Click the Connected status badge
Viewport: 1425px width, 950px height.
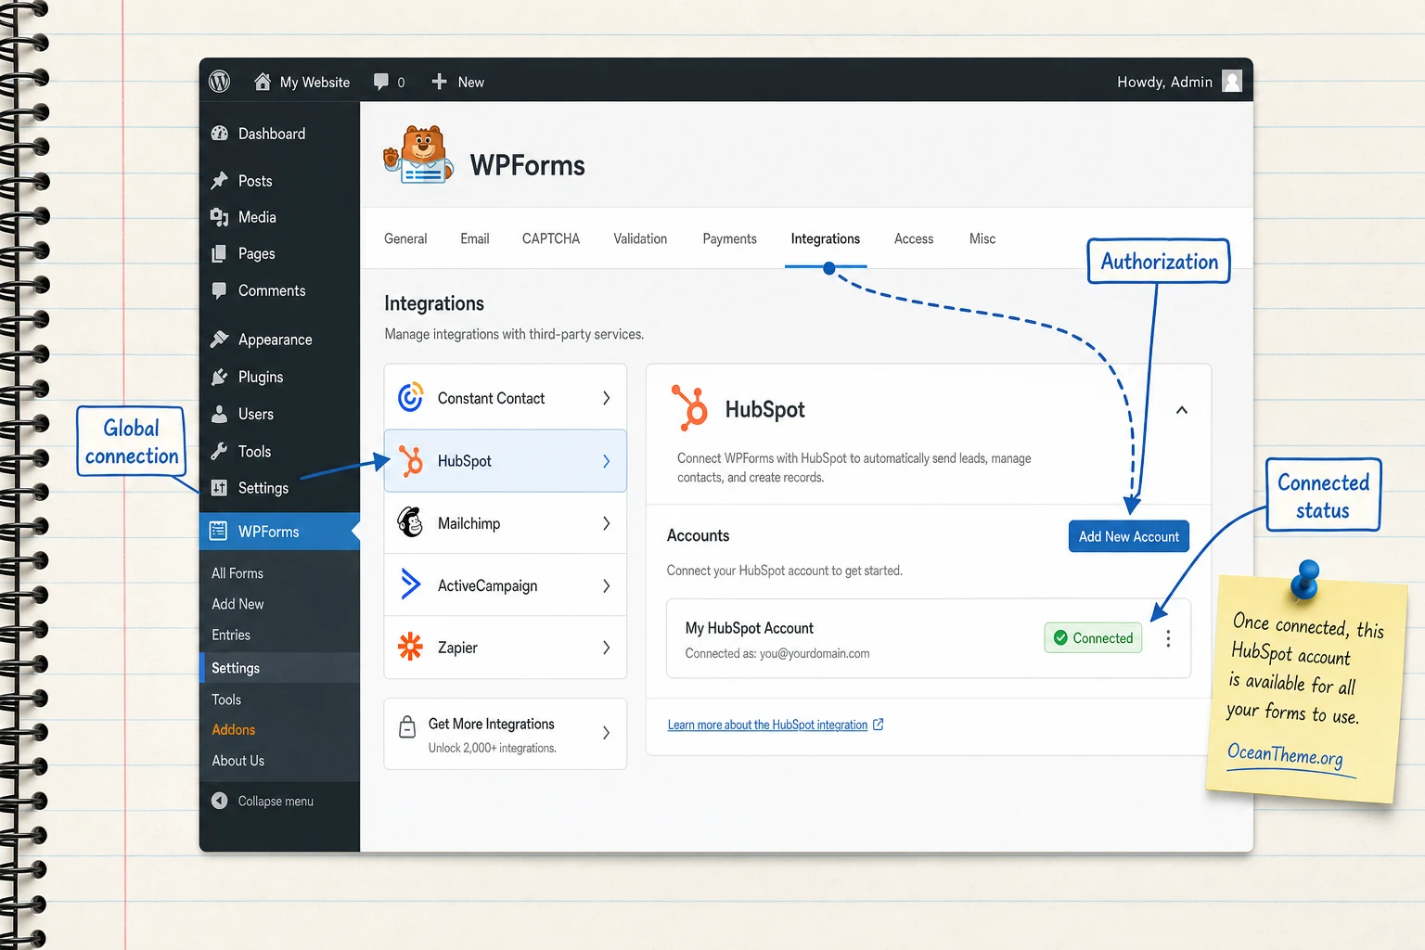point(1093,637)
